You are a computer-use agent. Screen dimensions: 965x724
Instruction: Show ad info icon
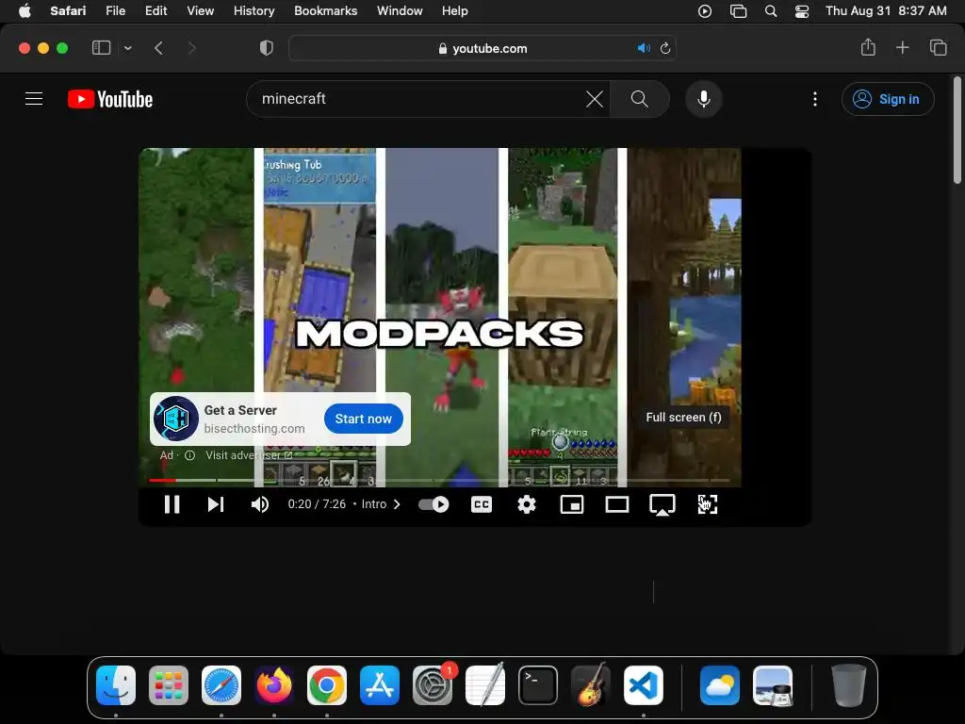click(190, 455)
